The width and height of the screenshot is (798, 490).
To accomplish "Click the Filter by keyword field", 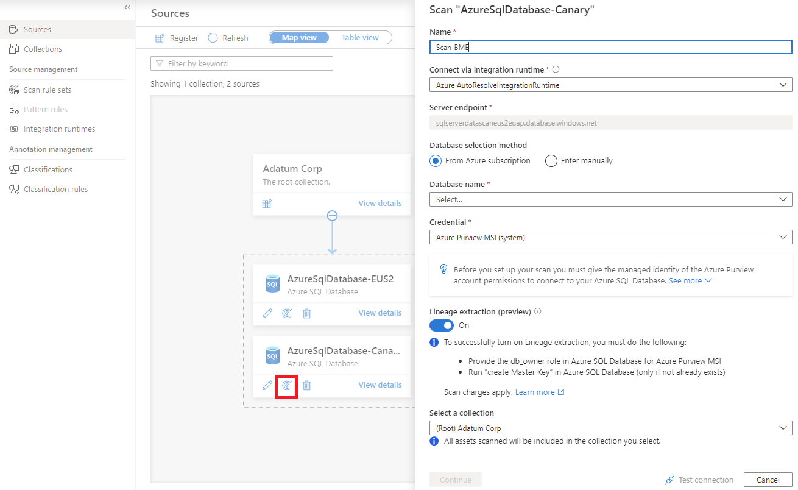I will pyautogui.click(x=241, y=63).
